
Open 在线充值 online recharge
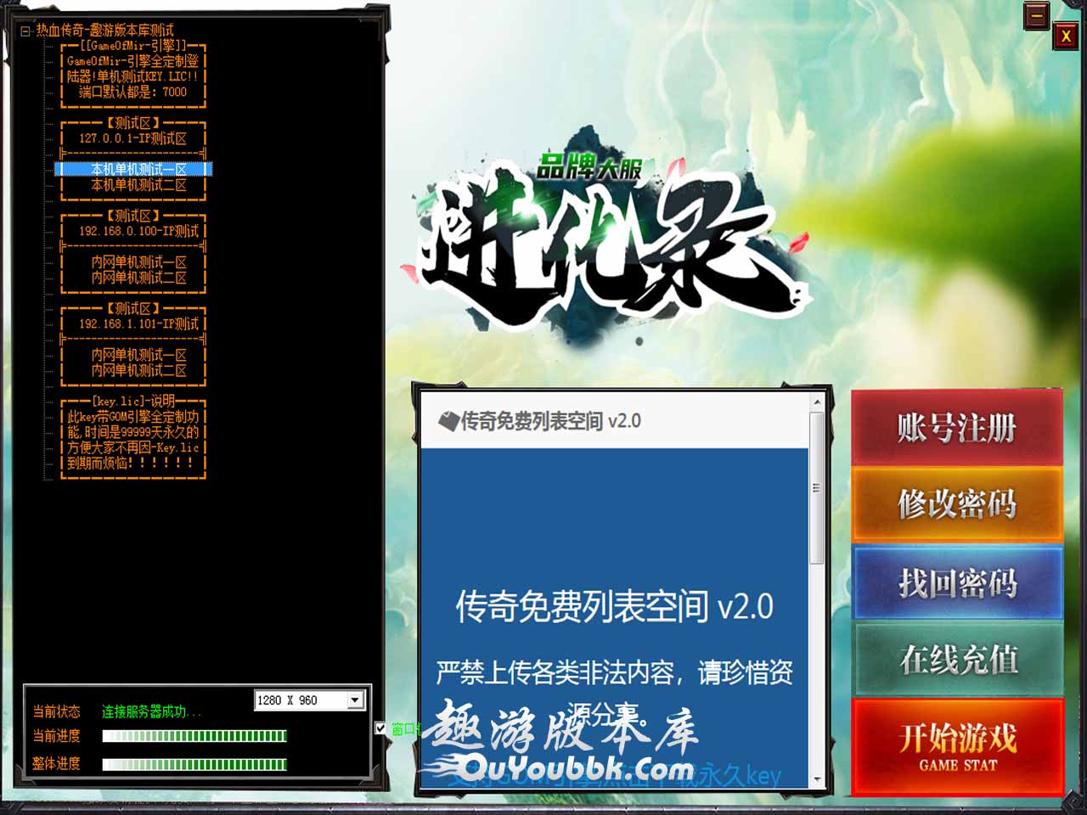coord(957,659)
